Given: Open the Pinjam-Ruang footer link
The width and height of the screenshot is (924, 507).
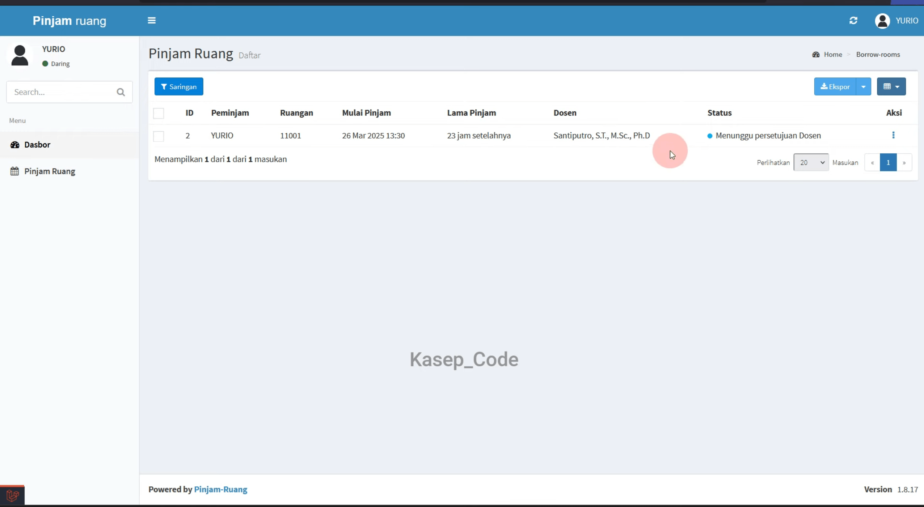Looking at the screenshot, I should tap(221, 489).
